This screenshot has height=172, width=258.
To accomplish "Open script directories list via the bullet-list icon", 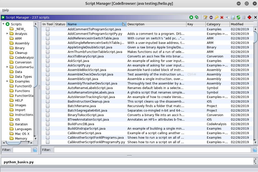I will pos(244,17).
